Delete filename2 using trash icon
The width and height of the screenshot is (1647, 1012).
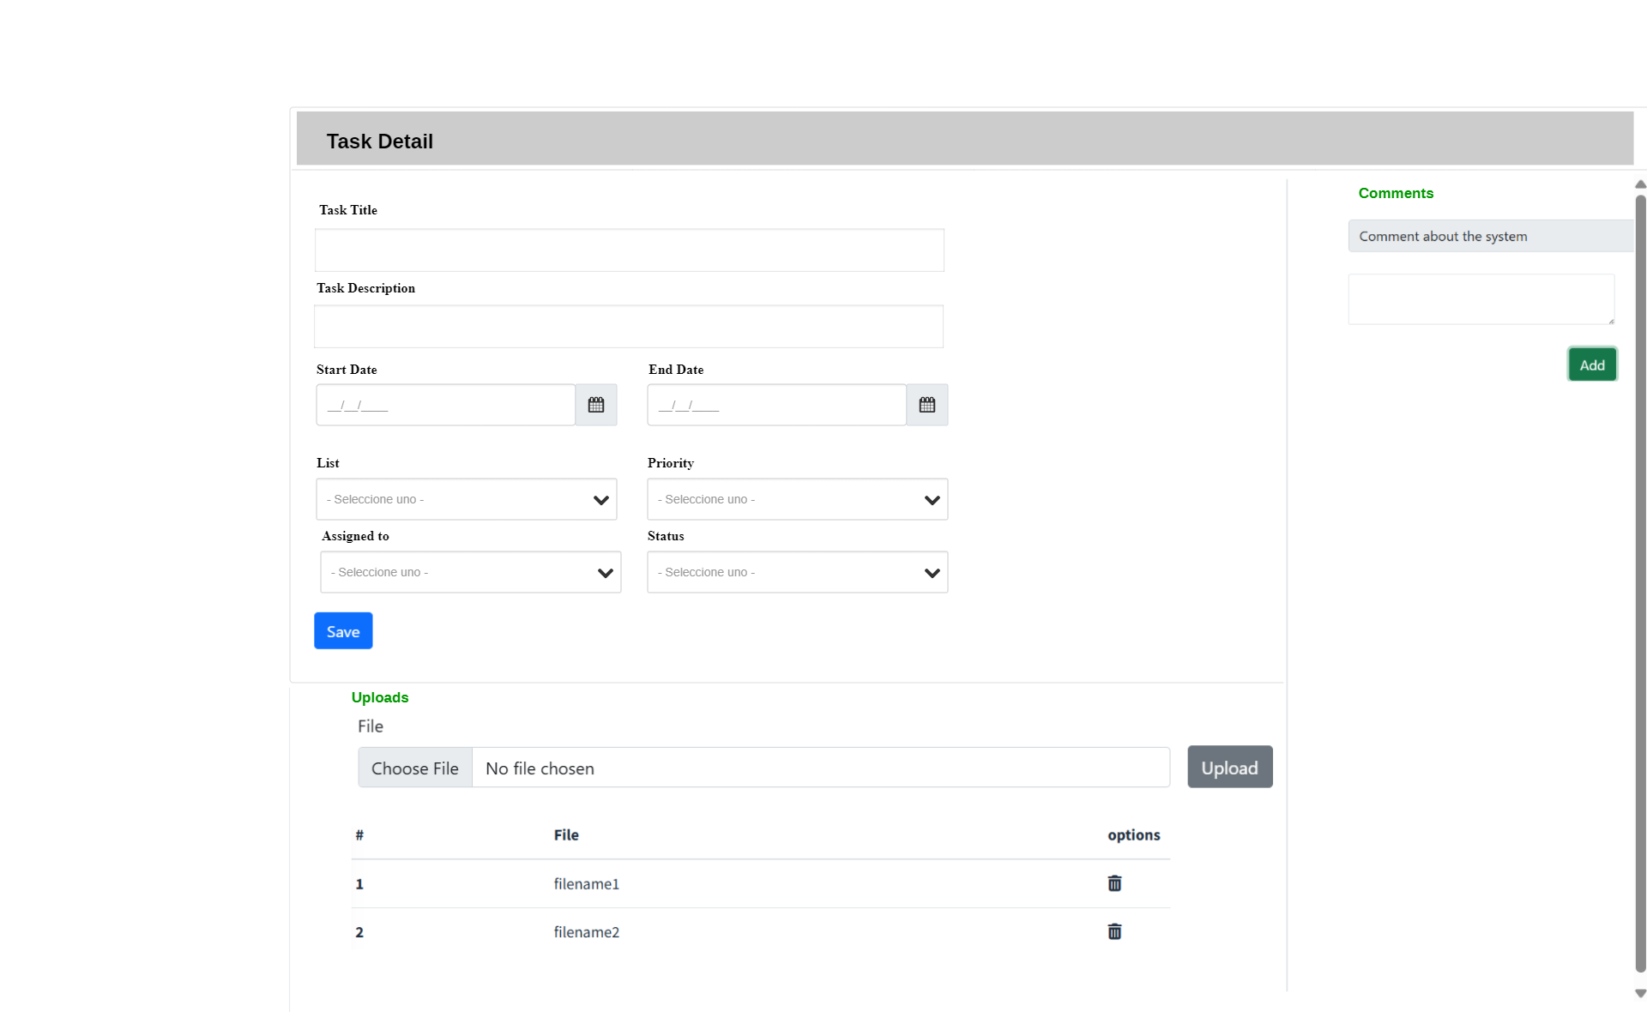click(1114, 931)
